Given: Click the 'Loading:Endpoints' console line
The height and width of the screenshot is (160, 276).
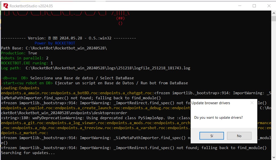Looking at the screenshot, I should (20, 88).
